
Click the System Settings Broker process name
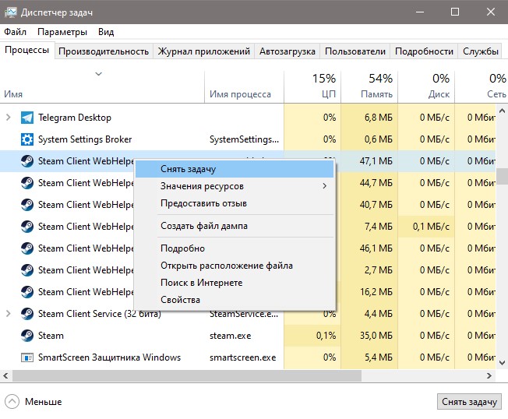click(x=85, y=139)
